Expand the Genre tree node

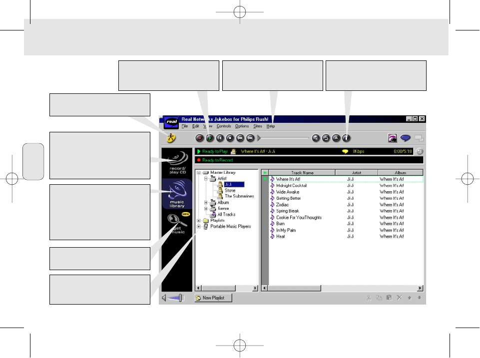[x=206, y=208]
